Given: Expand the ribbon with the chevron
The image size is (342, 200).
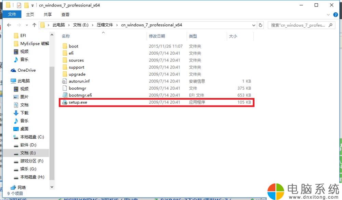Looking at the screenshot, I should (x=328, y=15).
